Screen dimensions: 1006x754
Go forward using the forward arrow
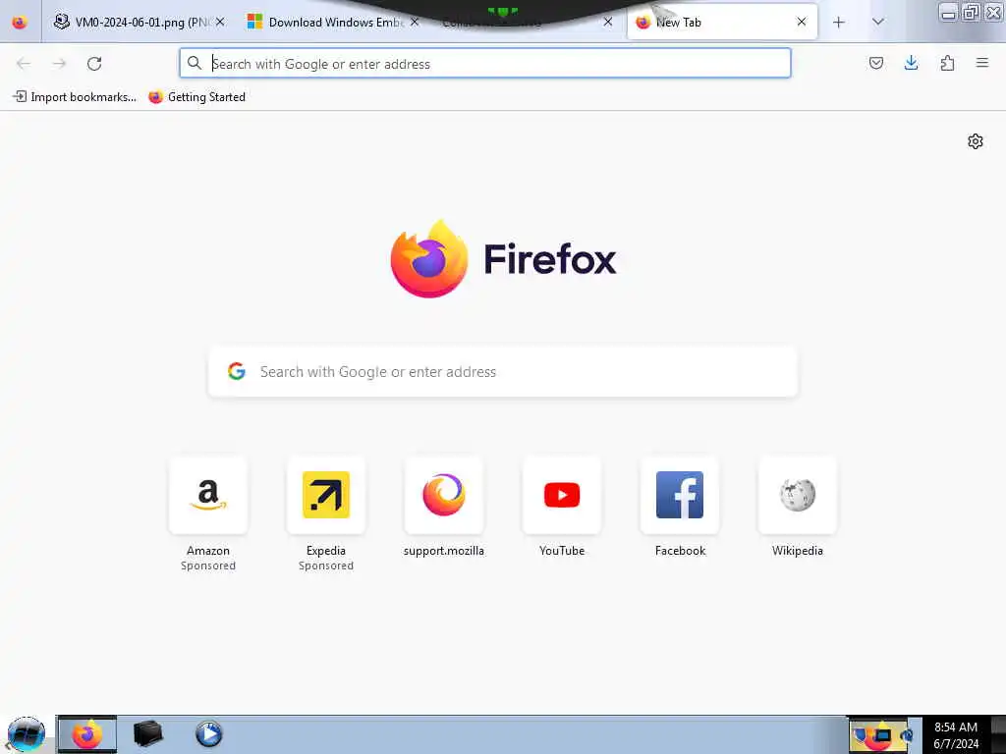pyautogui.click(x=59, y=64)
